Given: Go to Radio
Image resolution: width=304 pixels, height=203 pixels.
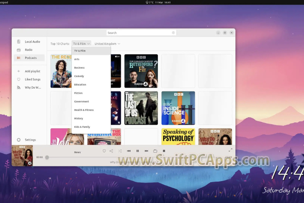Looking at the screenshot, I should (x=29, y=50).
